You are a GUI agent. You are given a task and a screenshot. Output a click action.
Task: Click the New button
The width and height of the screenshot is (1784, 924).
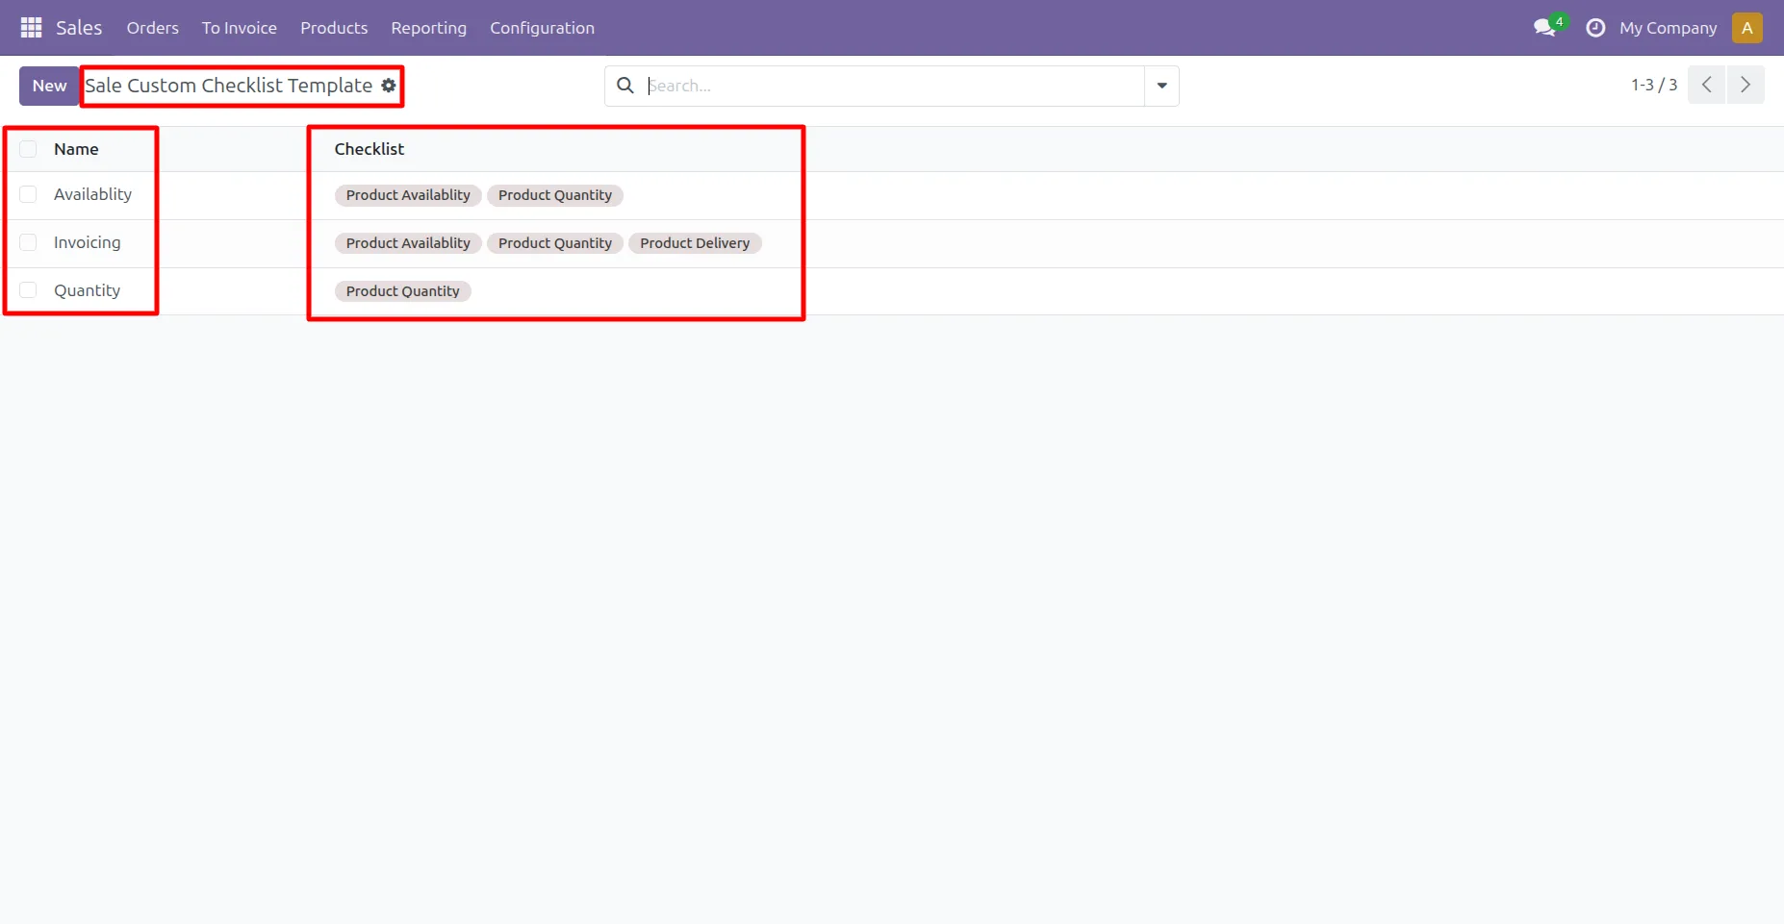[x=49, y=86]
